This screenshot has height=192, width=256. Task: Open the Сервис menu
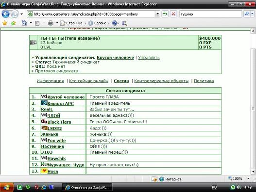(99, 23)
